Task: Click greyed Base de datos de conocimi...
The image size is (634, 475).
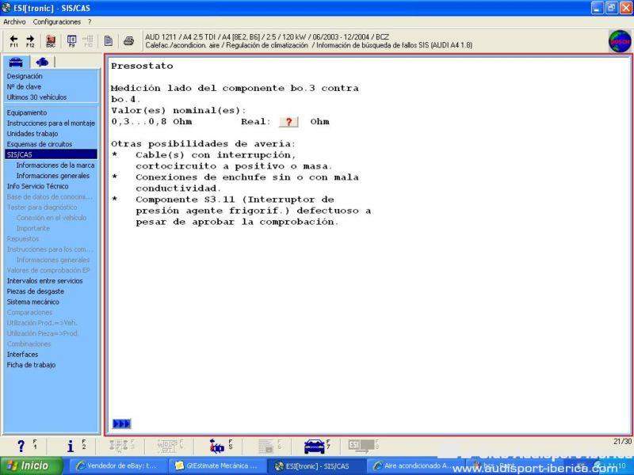Action: [49, 196]
